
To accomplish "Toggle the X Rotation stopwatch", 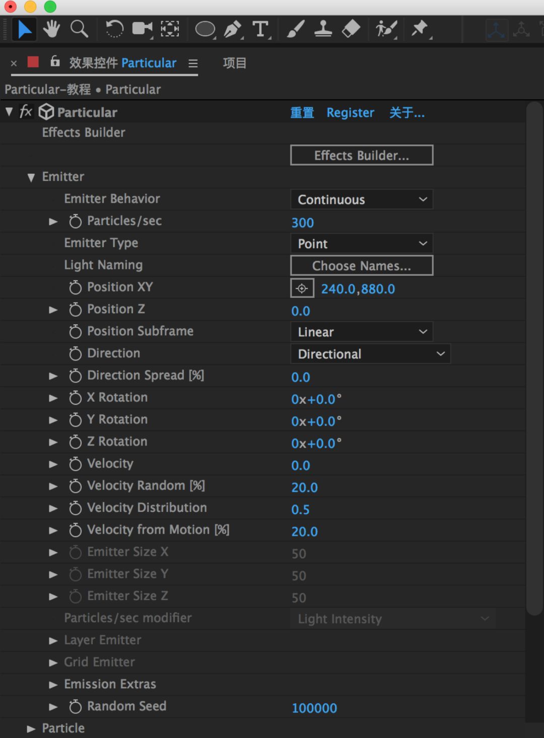I will [75, 398].
